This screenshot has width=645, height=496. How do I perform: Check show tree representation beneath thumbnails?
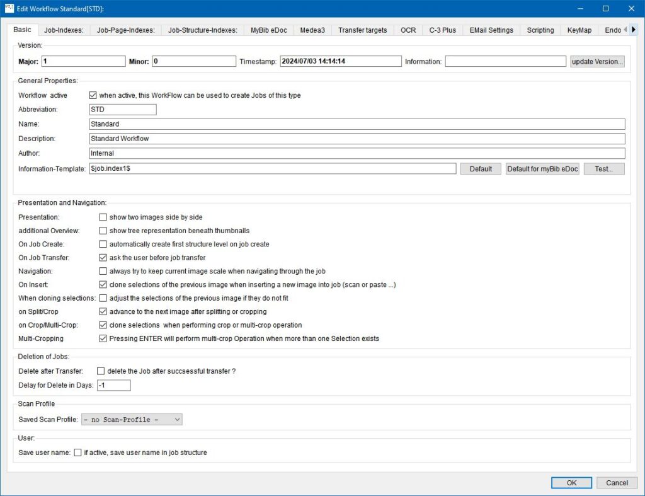pyautogui.click(x=103, y=231)
